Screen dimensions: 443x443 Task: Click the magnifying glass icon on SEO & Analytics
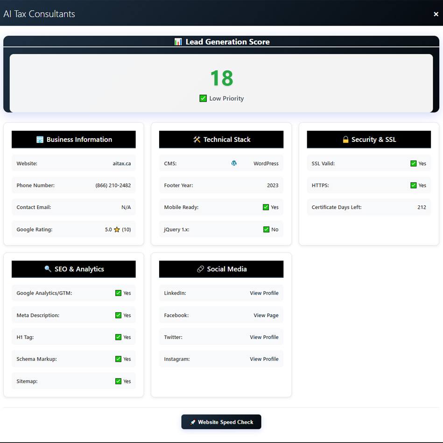(x=48, y=269)
